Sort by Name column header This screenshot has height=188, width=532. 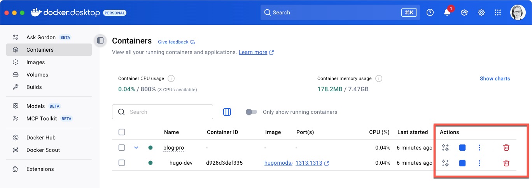click(171, 132)
